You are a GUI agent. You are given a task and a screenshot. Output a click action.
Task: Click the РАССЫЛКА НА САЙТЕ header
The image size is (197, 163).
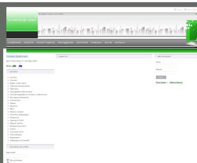pos(30,147)
